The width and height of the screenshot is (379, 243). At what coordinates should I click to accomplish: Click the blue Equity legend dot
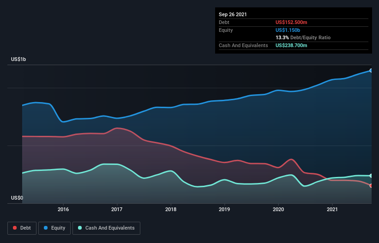pos(46,228)
